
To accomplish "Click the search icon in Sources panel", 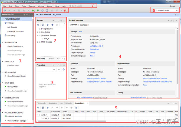I will pos(38,25).
